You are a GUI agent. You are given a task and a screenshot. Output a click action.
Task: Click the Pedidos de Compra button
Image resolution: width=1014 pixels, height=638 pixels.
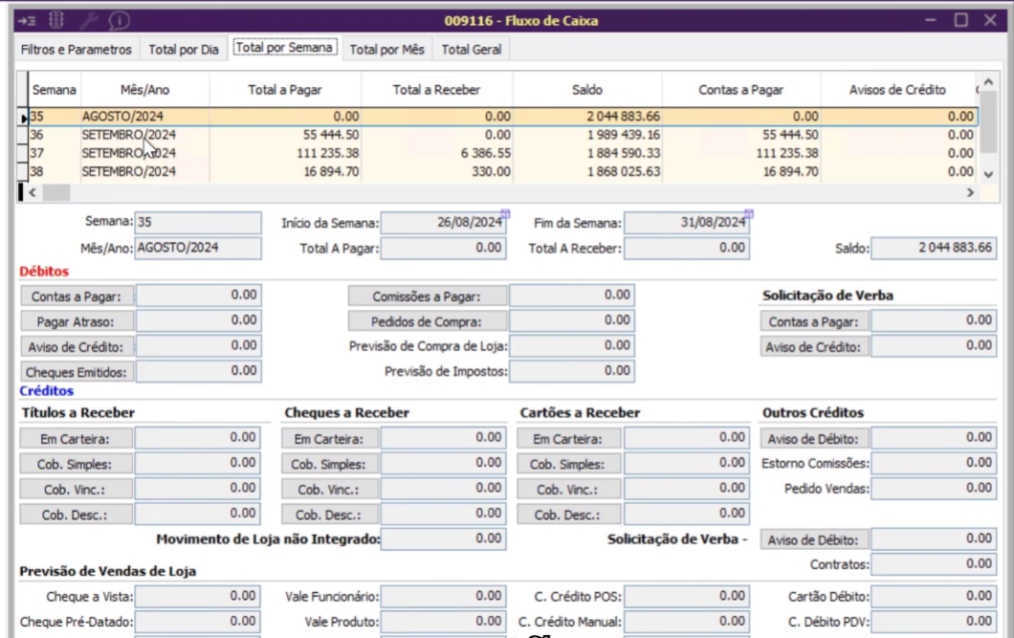(426, 321)
